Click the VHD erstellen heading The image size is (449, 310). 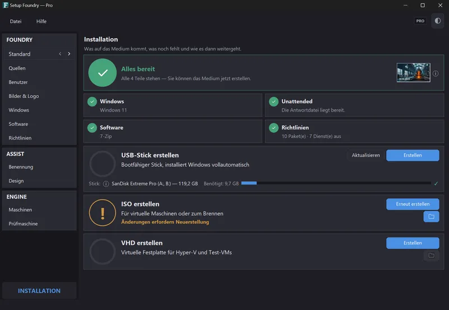[142, 243]
